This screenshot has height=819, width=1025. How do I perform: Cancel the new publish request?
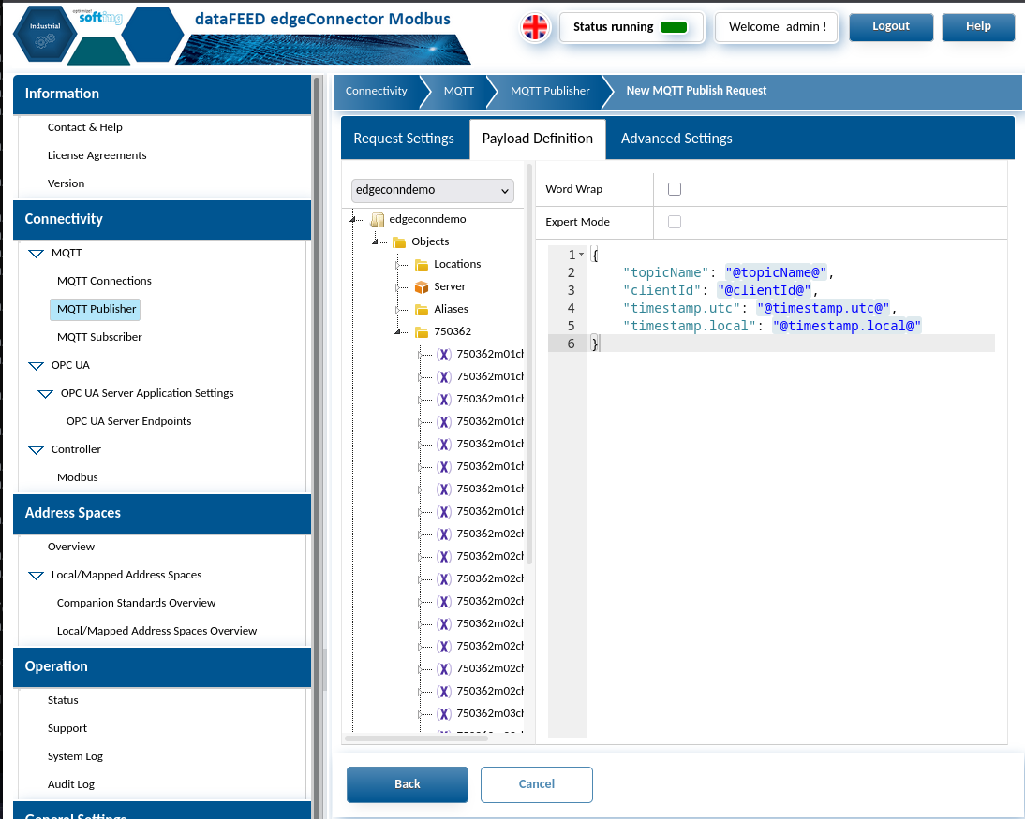coord(537,784)
